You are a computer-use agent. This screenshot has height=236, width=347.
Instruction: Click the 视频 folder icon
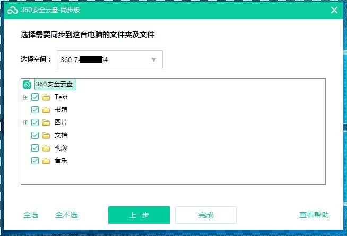(x=46, y=148)
